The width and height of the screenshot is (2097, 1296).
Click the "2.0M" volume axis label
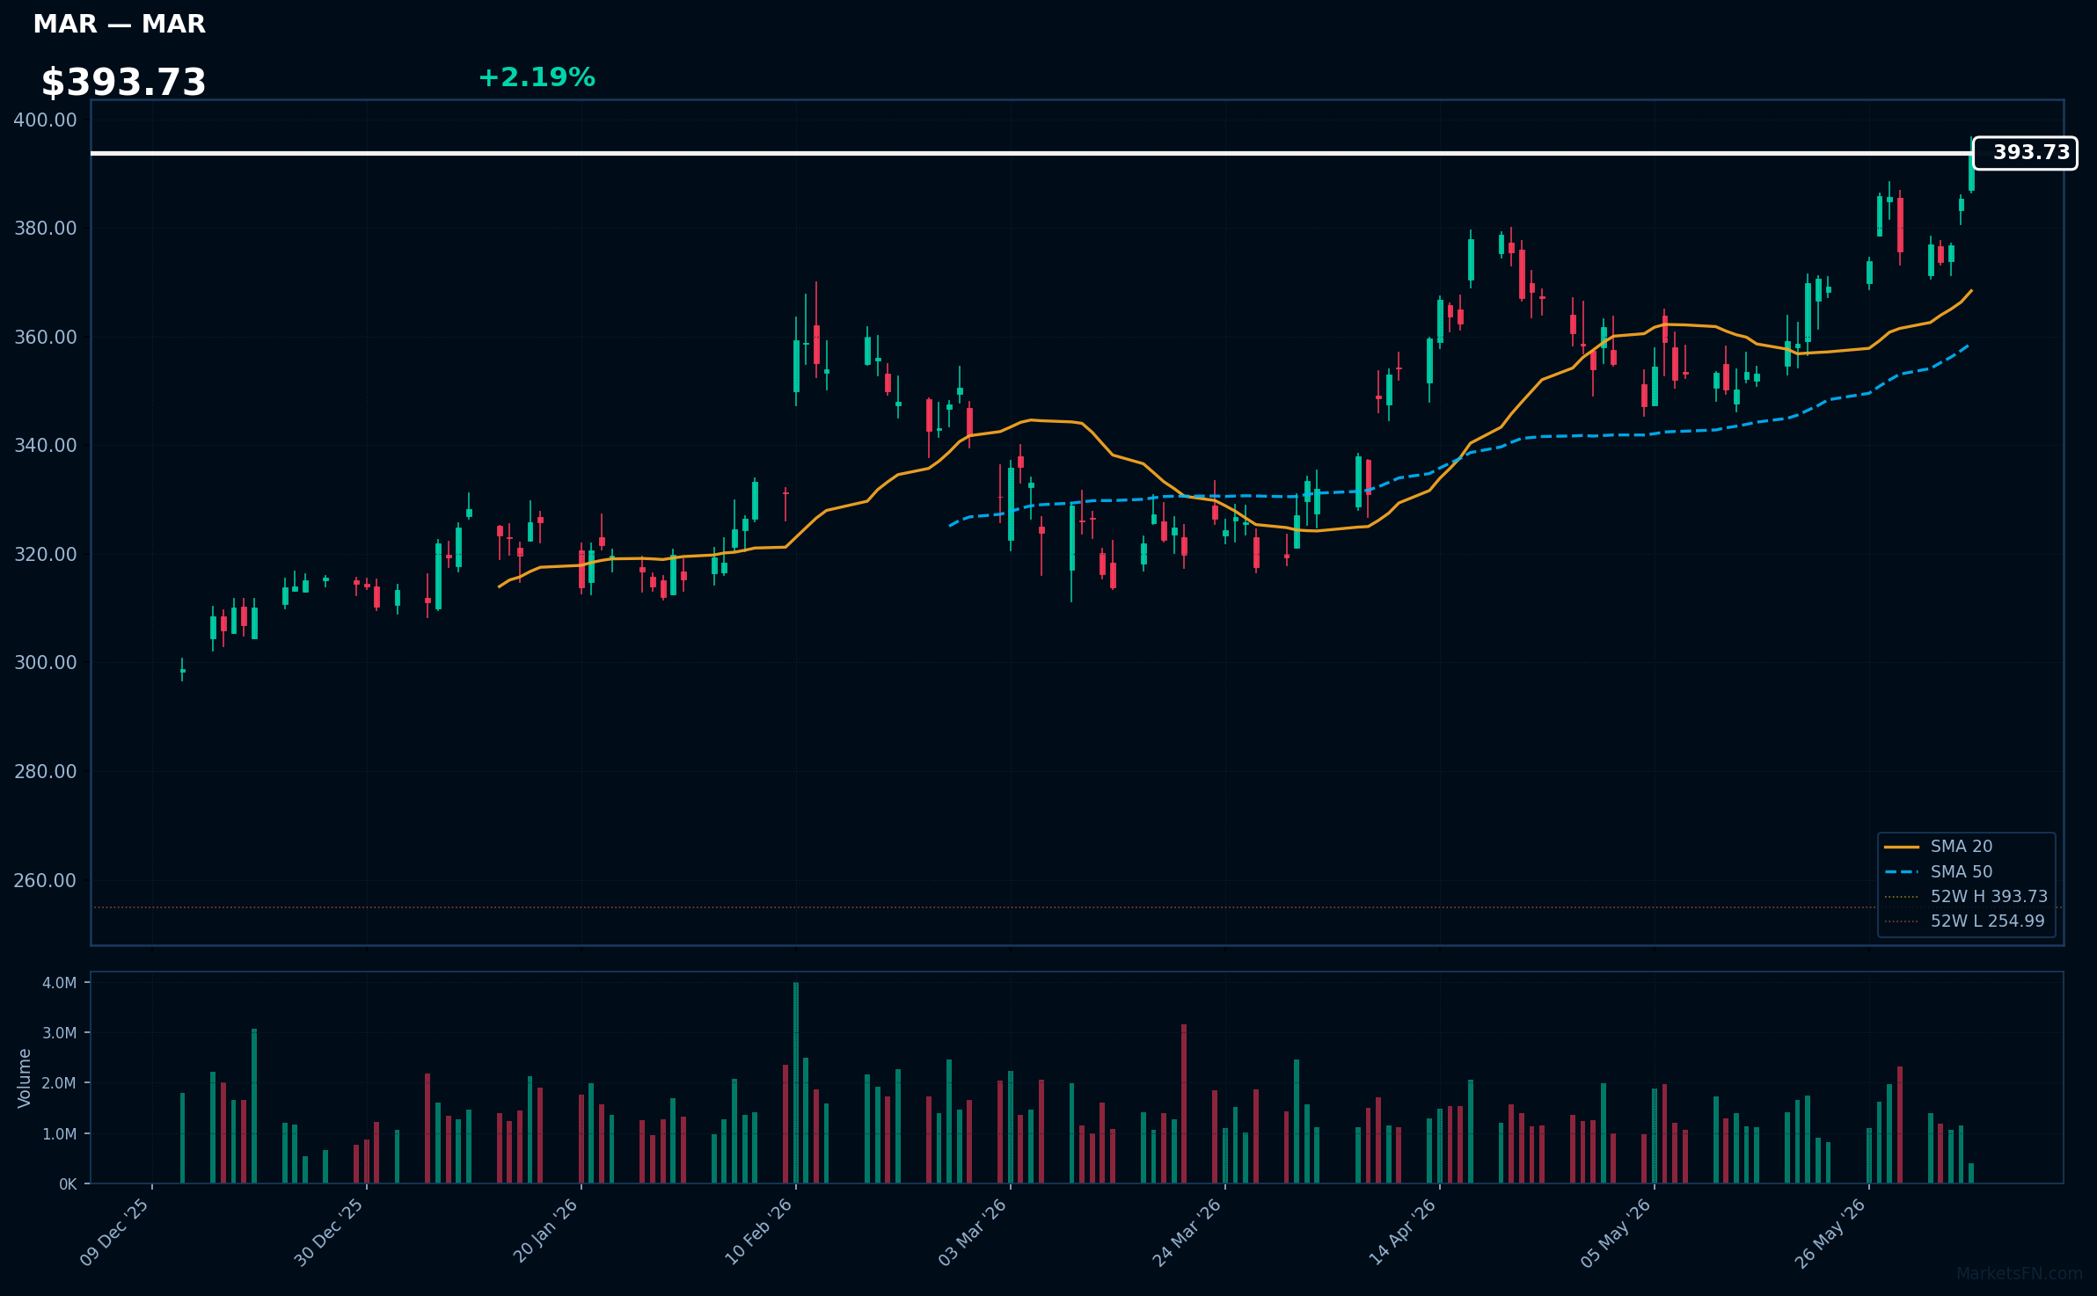(59, 1083)
